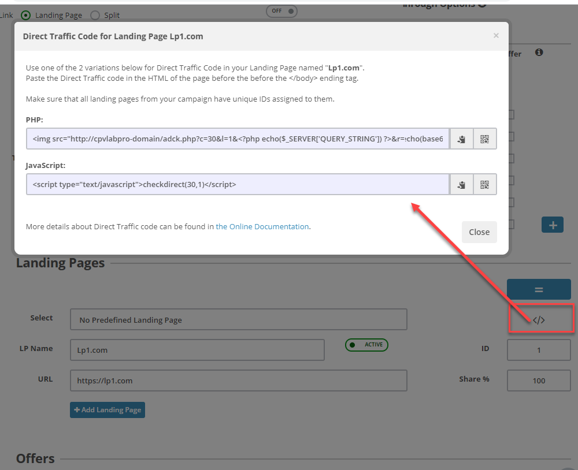
Task: Dismiss the dialog with the Close button
Action: click(479, 232)
